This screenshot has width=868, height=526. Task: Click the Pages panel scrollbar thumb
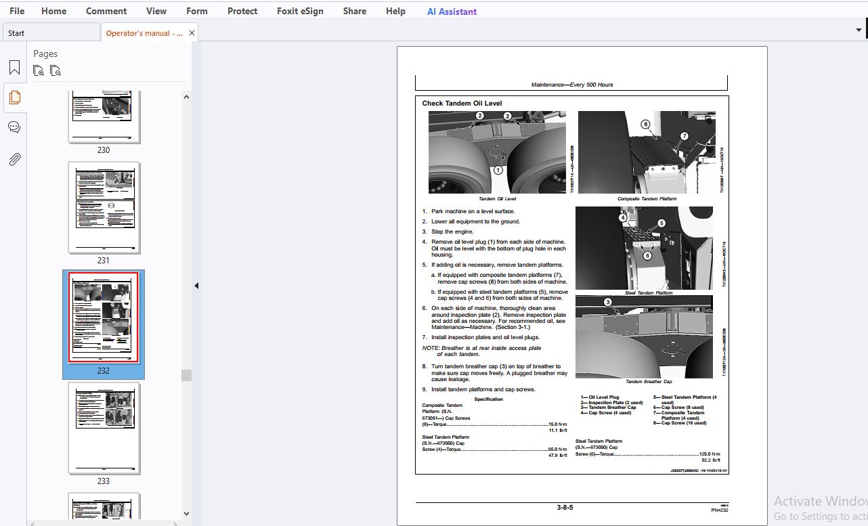[x=187, y=375]
